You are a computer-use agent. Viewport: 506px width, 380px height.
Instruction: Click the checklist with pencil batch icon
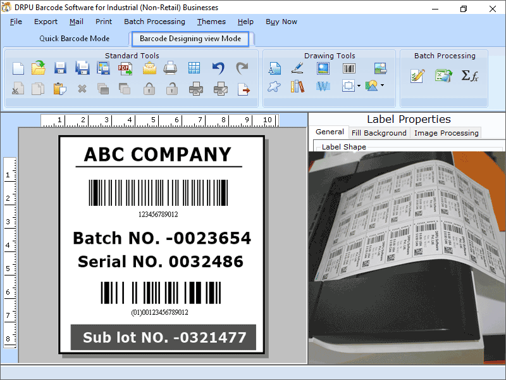417,76
